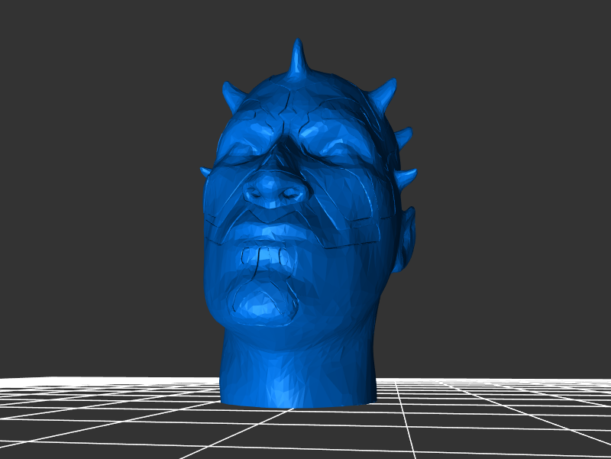Viewport: 611px width, 459px height.
Task: Click the tall center horn on the head
Action: click(298, 60)
